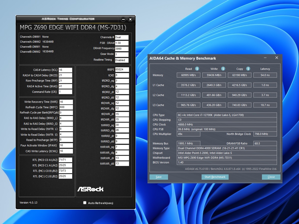Viewport: 299px width, 224px height.
Task: Click the Realtime Timing Enabled field
Action: coord(122,60)
